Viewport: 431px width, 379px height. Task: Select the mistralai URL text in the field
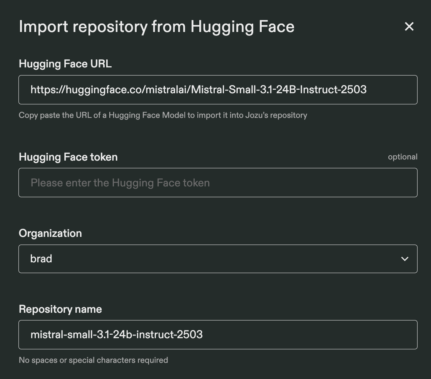click(x=199, y=90)
